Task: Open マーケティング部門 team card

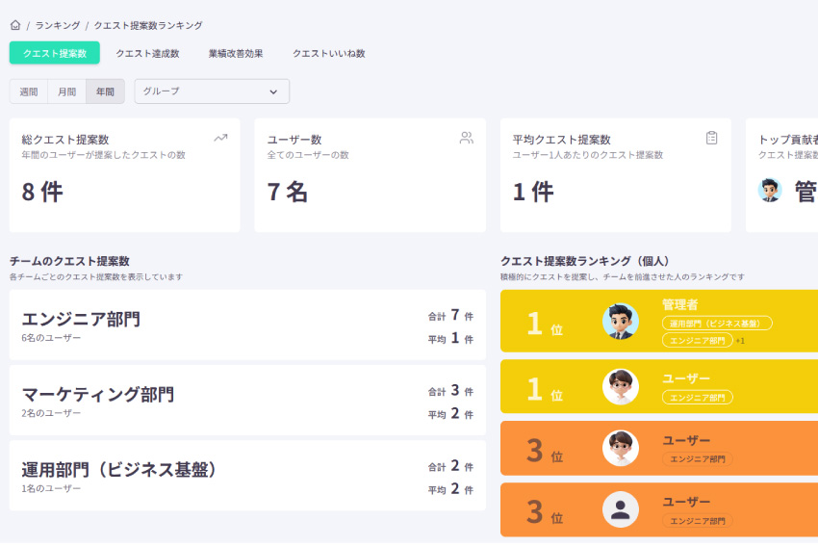Action: pos(247,401)
